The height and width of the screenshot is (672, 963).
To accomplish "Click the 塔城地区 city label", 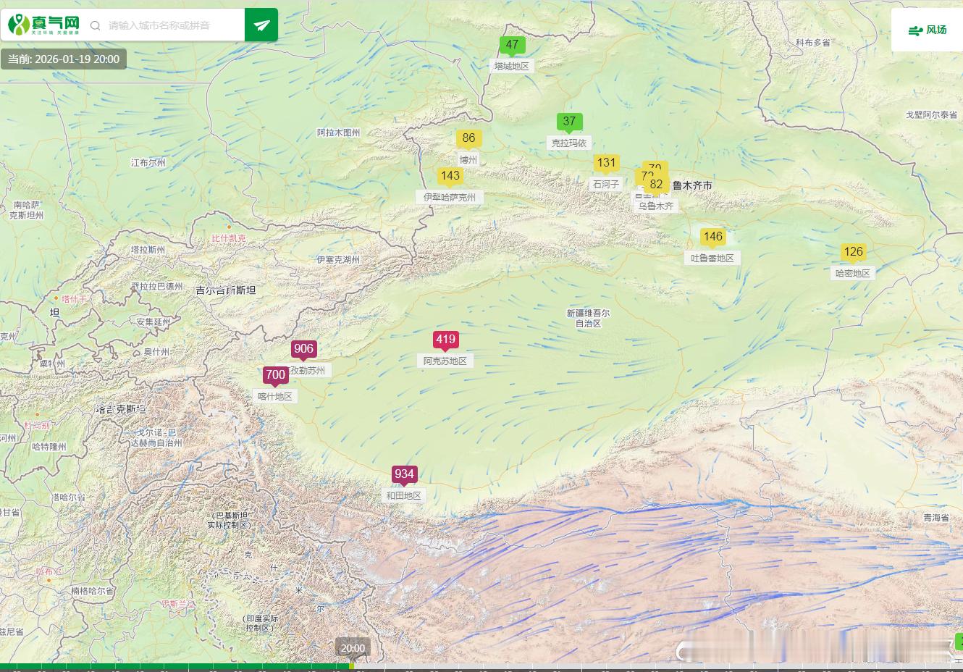I will click(512, 66).
